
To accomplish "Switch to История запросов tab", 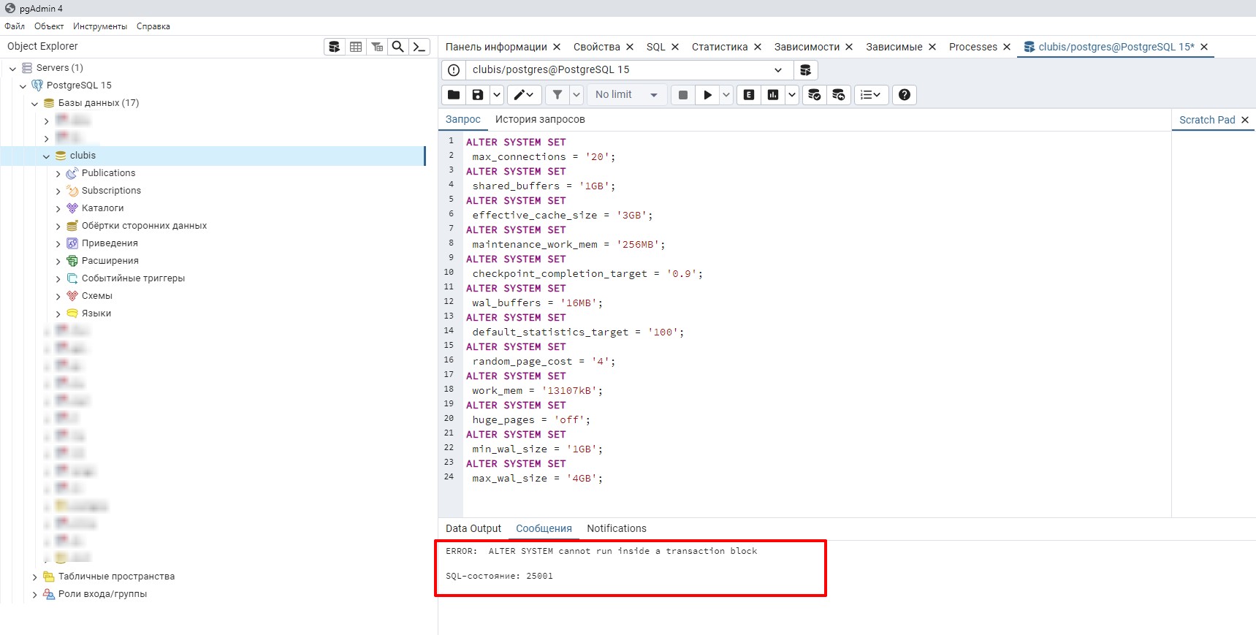I will tap(540, 120).
